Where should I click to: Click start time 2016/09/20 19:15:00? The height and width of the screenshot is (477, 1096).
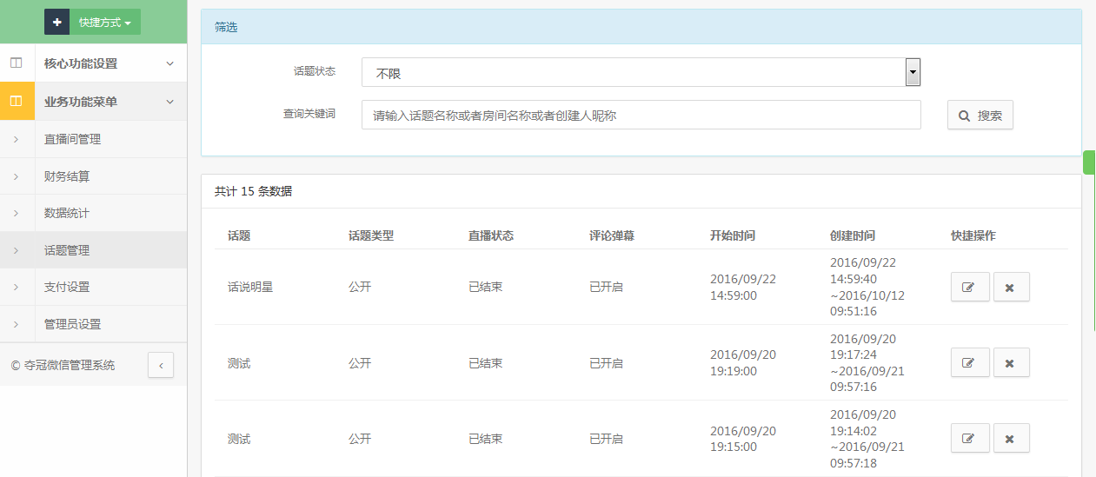point(743,438)
